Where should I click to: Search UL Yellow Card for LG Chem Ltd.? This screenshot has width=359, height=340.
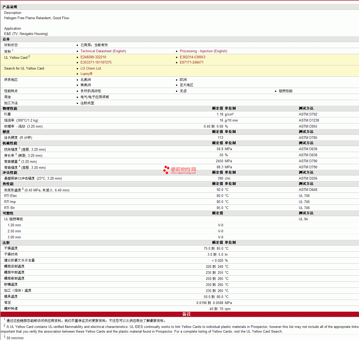(91, 69)
